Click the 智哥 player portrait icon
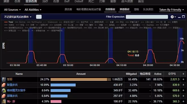Viewport: 187px width, 104px height. 4,79
